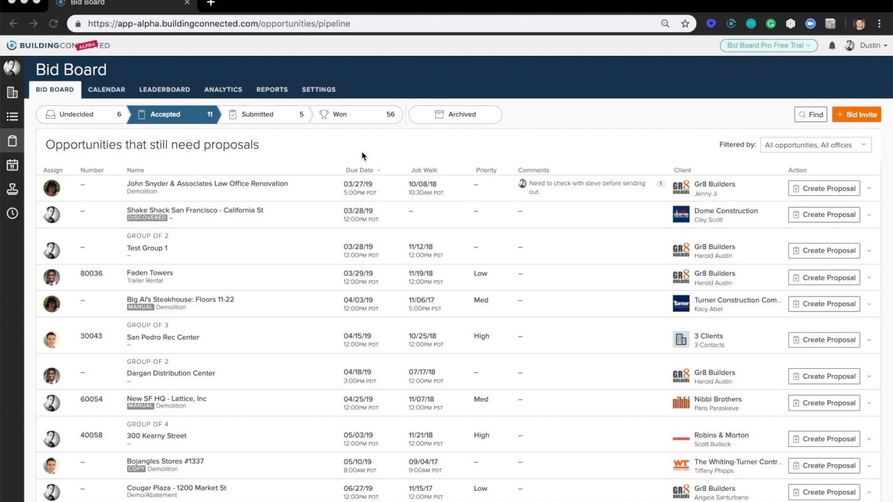
Task: Click the orange Bid Invite button
Action: (x=857, y=114)
